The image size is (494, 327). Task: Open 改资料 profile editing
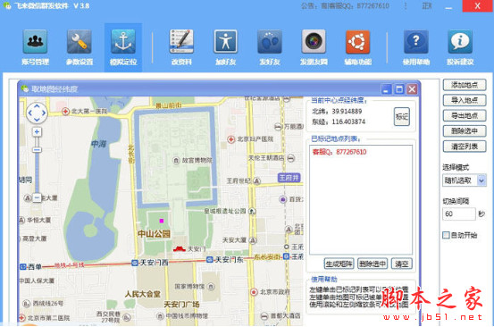coord(181,47)
